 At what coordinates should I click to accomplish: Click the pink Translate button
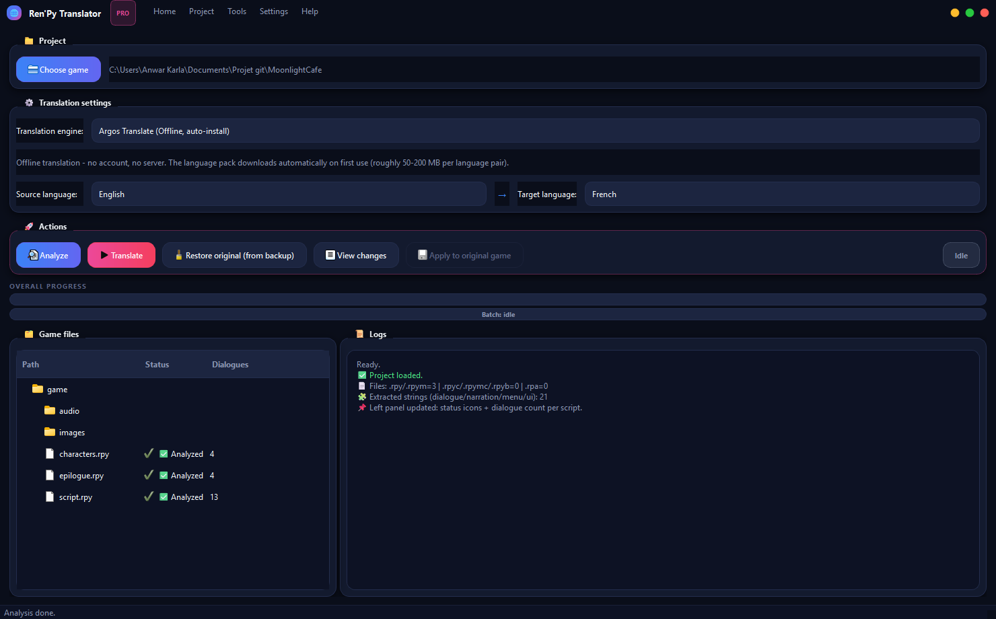[x=121, y=255]
